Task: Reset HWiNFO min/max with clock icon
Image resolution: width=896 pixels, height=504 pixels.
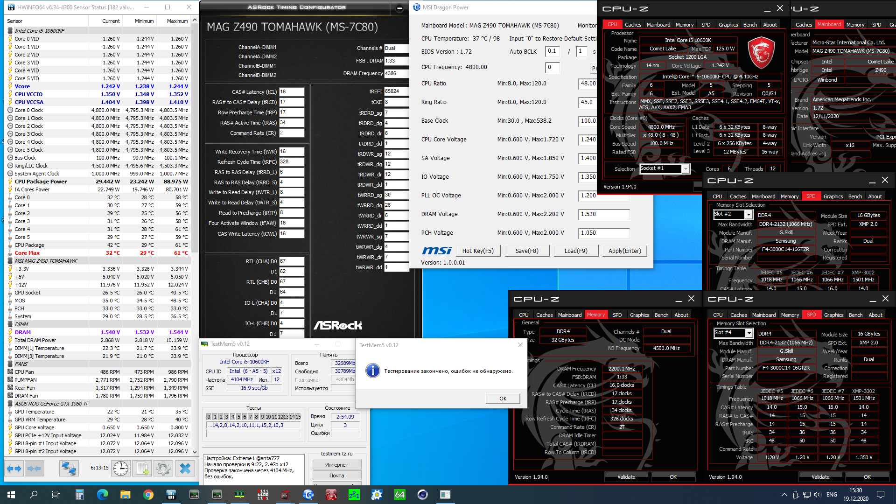Action: tap(121, 469)
